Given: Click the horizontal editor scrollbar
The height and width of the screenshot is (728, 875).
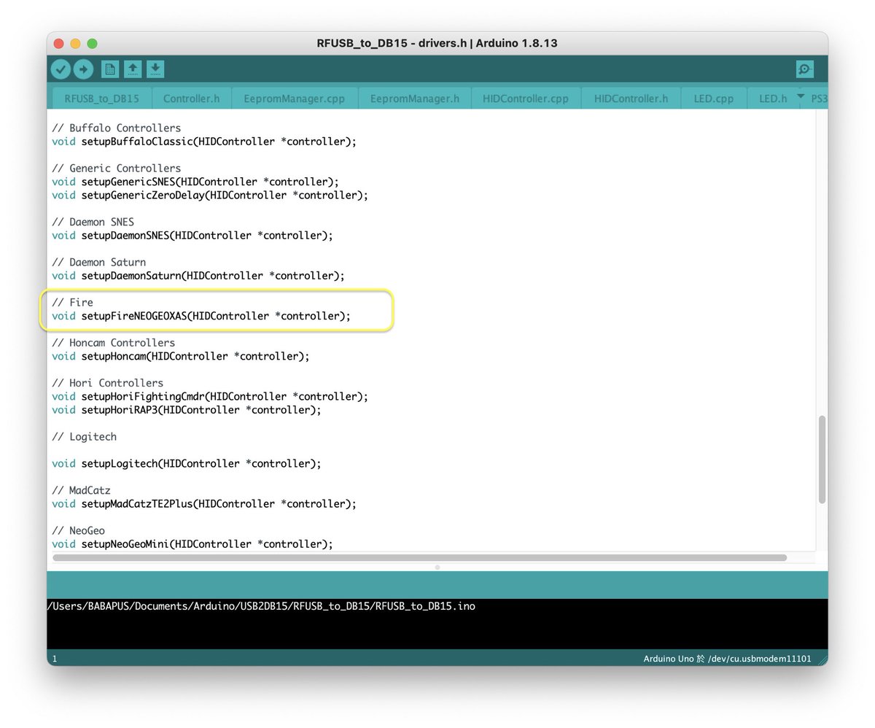Looking at the screenshot, I should 419,558.
